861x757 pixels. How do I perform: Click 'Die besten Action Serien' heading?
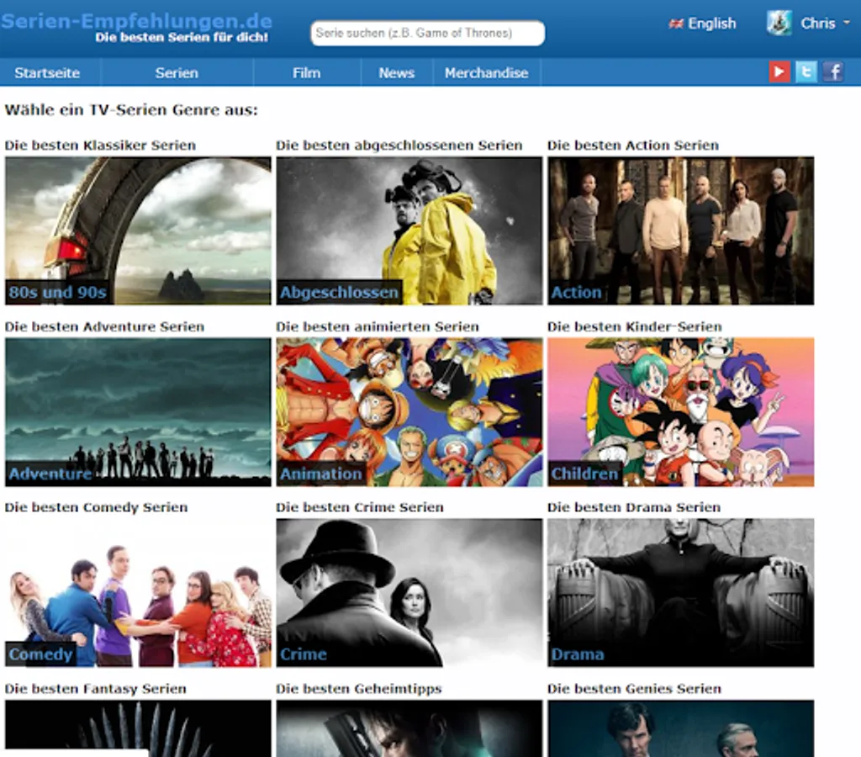633,145
